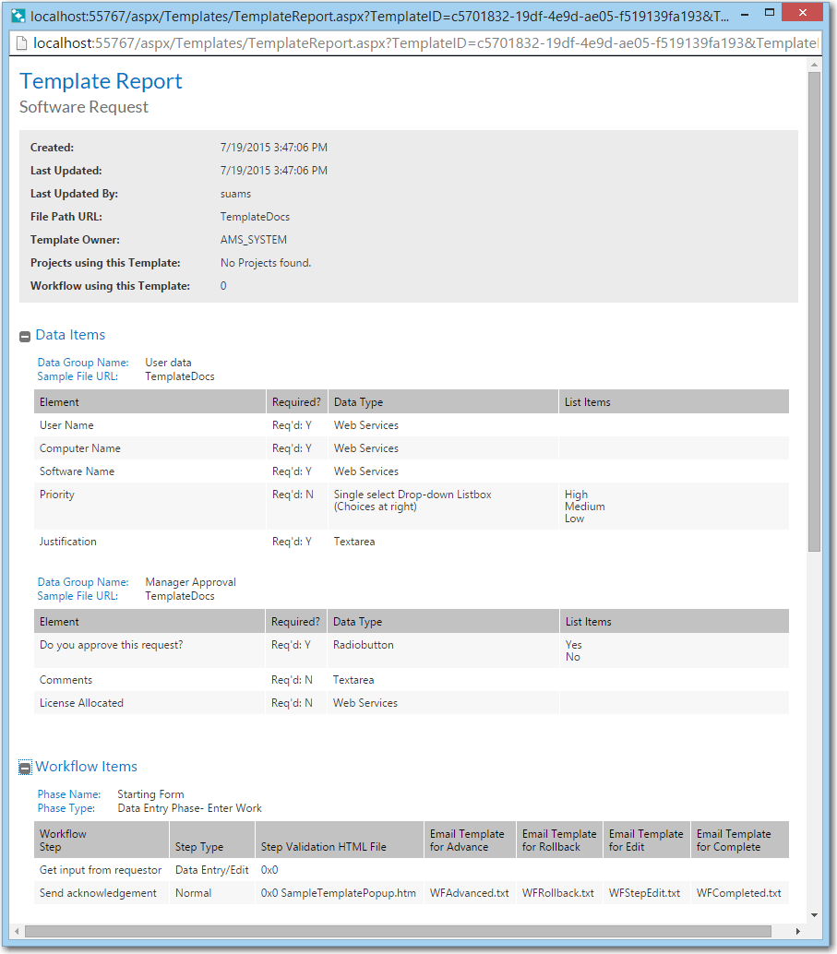Image resolution: width=837 pixels, height=954 pixels.
Task: Click the File Path URL 'TemplateDocs' value
Action: 255,217
